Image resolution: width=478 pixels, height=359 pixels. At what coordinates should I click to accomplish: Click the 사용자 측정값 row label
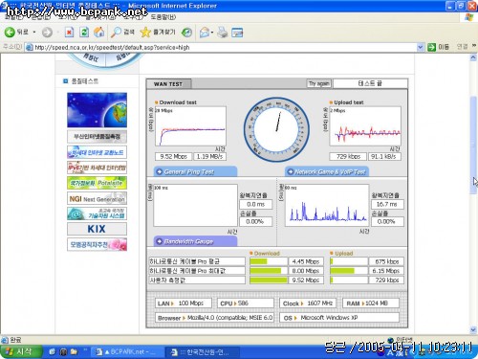point(197,280)
